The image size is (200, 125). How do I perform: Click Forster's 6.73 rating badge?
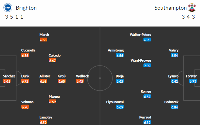[193, 81]
